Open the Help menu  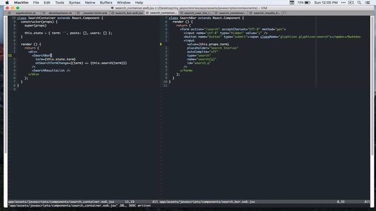[x=139, y=2]
